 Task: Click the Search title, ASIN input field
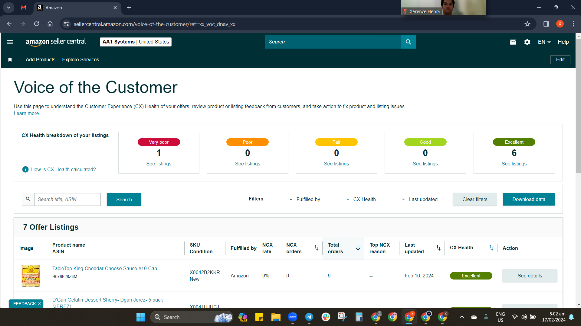(x=67, y=199)
